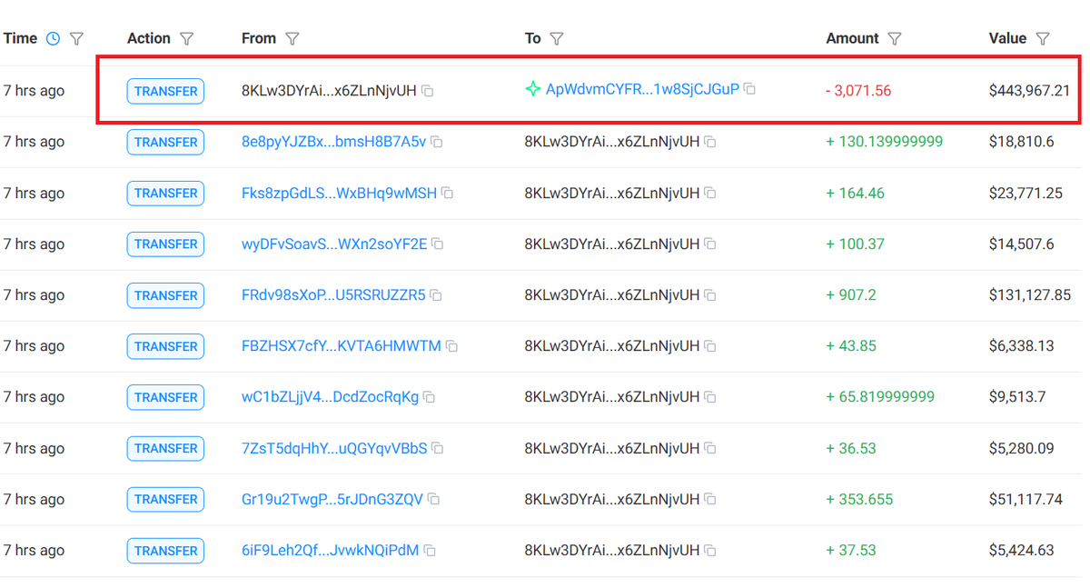Select the value $443,967.21
Screen dimensions: 1090x588
click(1029, 91)
